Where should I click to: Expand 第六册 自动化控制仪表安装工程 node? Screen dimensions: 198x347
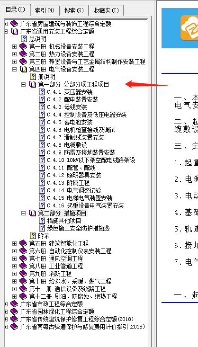point(14,251)
